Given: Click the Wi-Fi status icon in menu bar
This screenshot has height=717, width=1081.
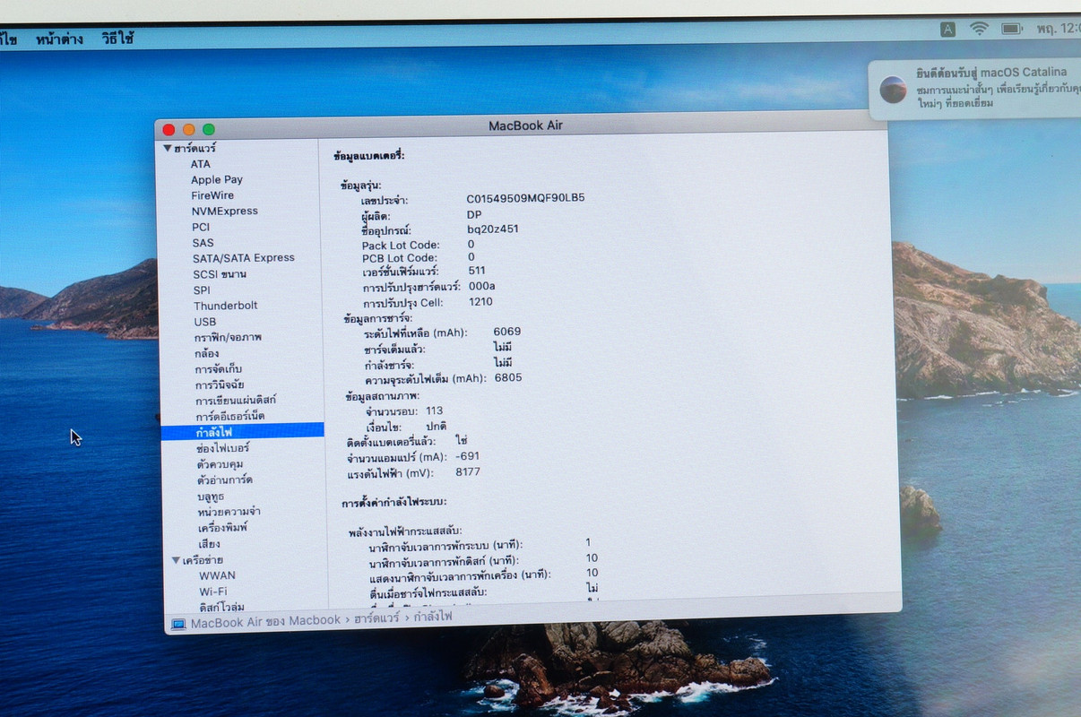Looking at the screenshot, I should tap(979, 29).
